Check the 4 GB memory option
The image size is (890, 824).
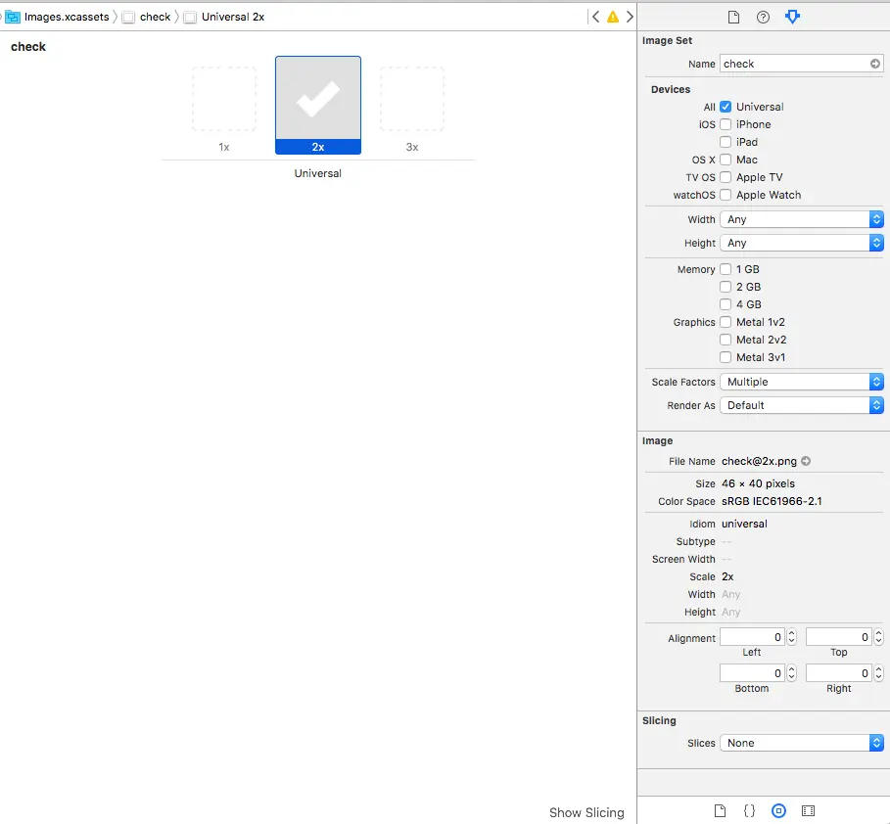(726, 304)
